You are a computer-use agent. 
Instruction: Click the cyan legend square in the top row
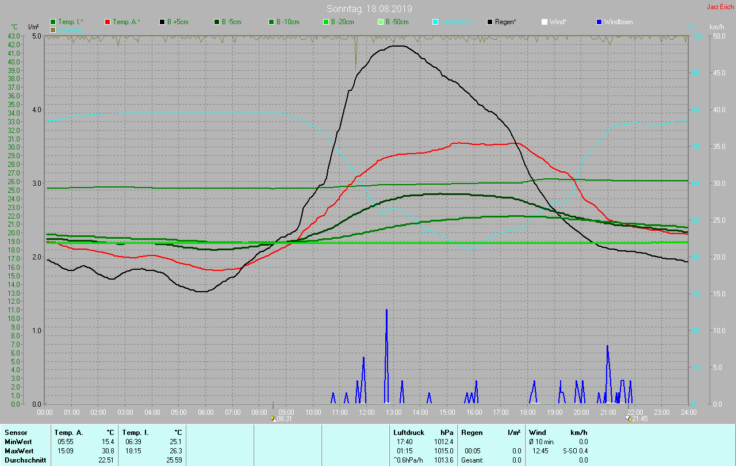pyautogui.click(x=435, y=22)
